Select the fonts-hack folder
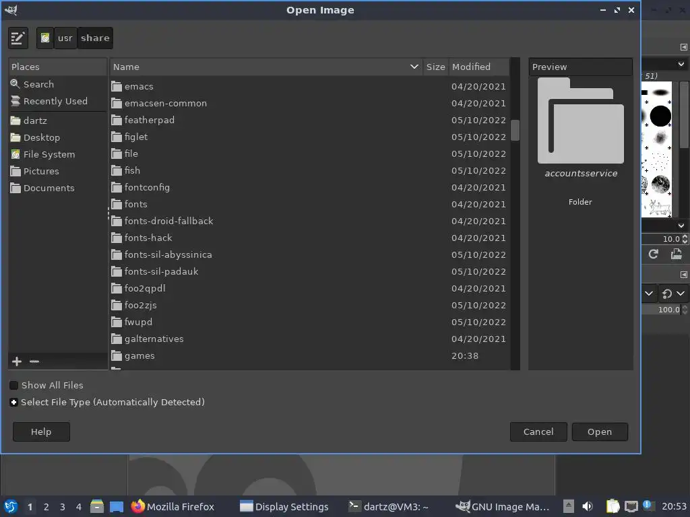Image resolution: width=690 pixels, height=517 pixels. tap(310, 238)
